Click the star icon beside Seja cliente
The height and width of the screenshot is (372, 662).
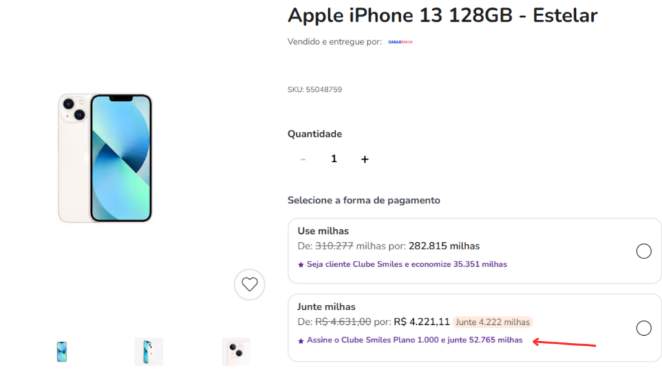(x=301, y=265)
